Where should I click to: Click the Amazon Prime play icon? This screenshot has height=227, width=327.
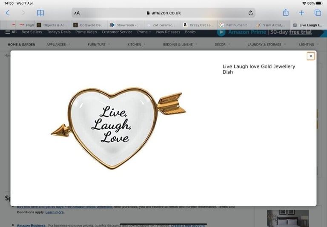pyautogui.click(x=221, y=32)
